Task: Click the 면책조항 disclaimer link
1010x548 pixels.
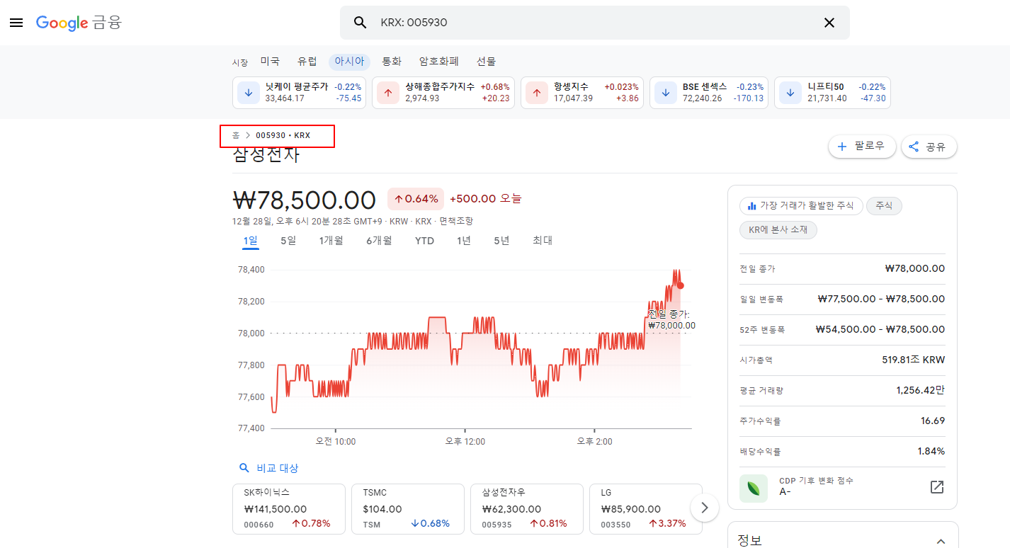Action: click(456, 221)
